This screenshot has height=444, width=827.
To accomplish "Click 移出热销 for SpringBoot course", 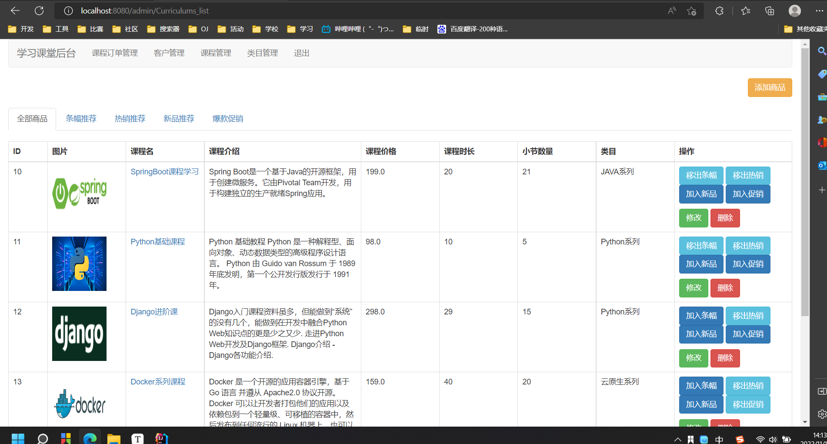I will (748, 176).
